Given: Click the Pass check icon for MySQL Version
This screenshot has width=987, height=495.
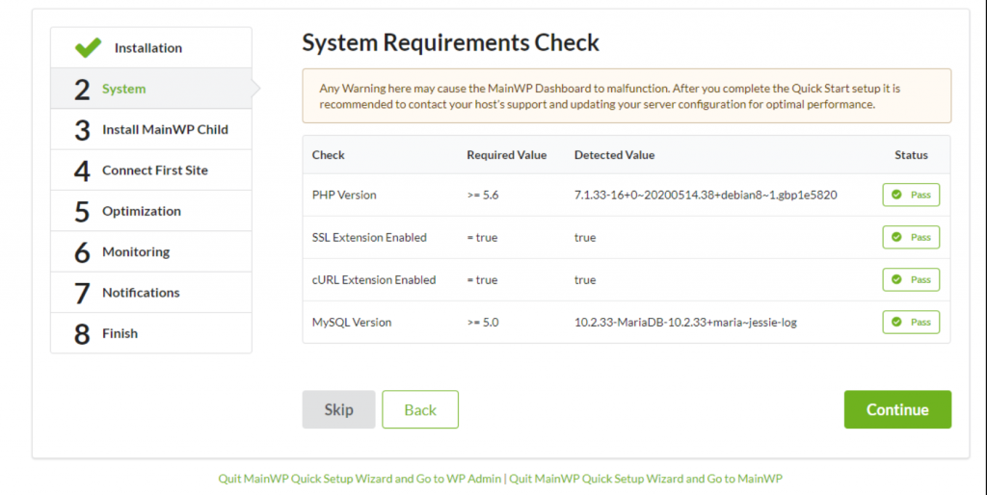Looking at the screenshot, I should click(x=896, y=322).
